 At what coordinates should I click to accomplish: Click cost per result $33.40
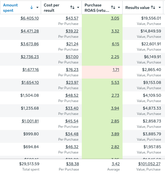click(72, 108)
